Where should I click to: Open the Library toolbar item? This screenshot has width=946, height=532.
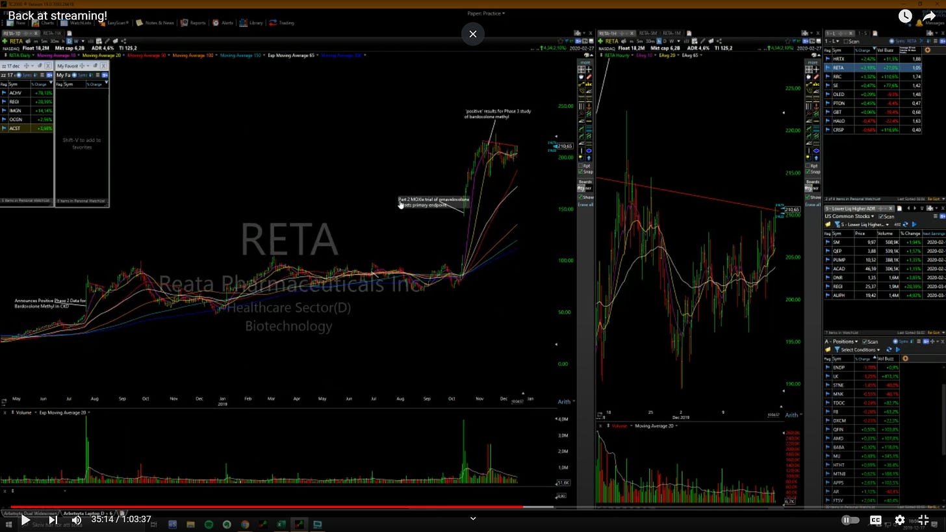(251, 23)
